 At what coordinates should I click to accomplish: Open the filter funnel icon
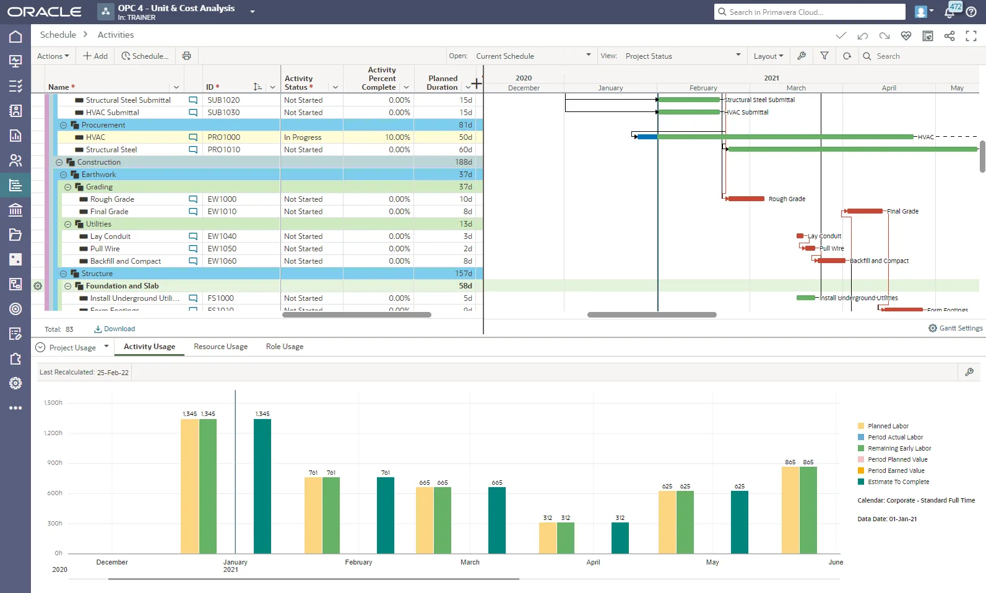click(824, 56)
